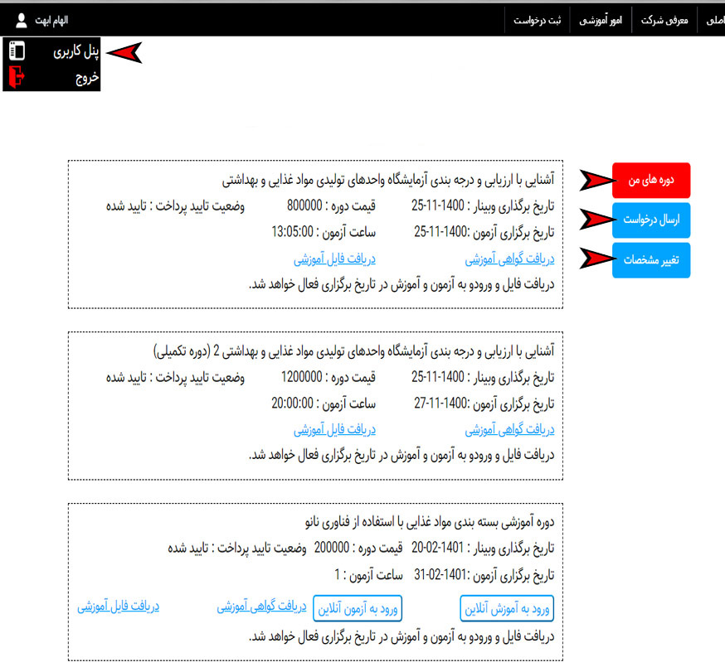725x667 pixels.
Task: Click the user profile icon beside الهام ابهت
Action: (x=22, y=21)
